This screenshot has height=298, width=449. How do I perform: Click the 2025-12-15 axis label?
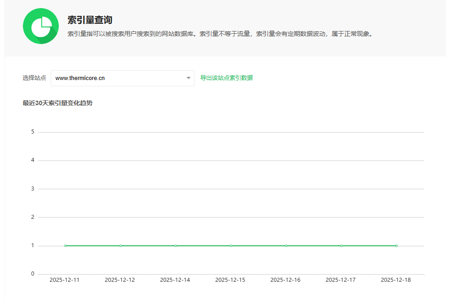pos(230,280)
